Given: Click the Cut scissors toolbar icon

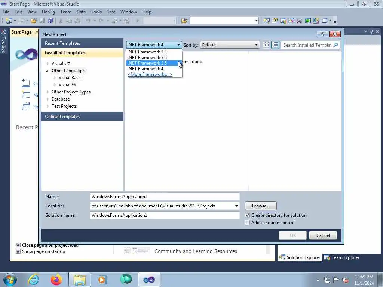Looking at the screenshot, I should pyautogui.click(x=61, y=21).
